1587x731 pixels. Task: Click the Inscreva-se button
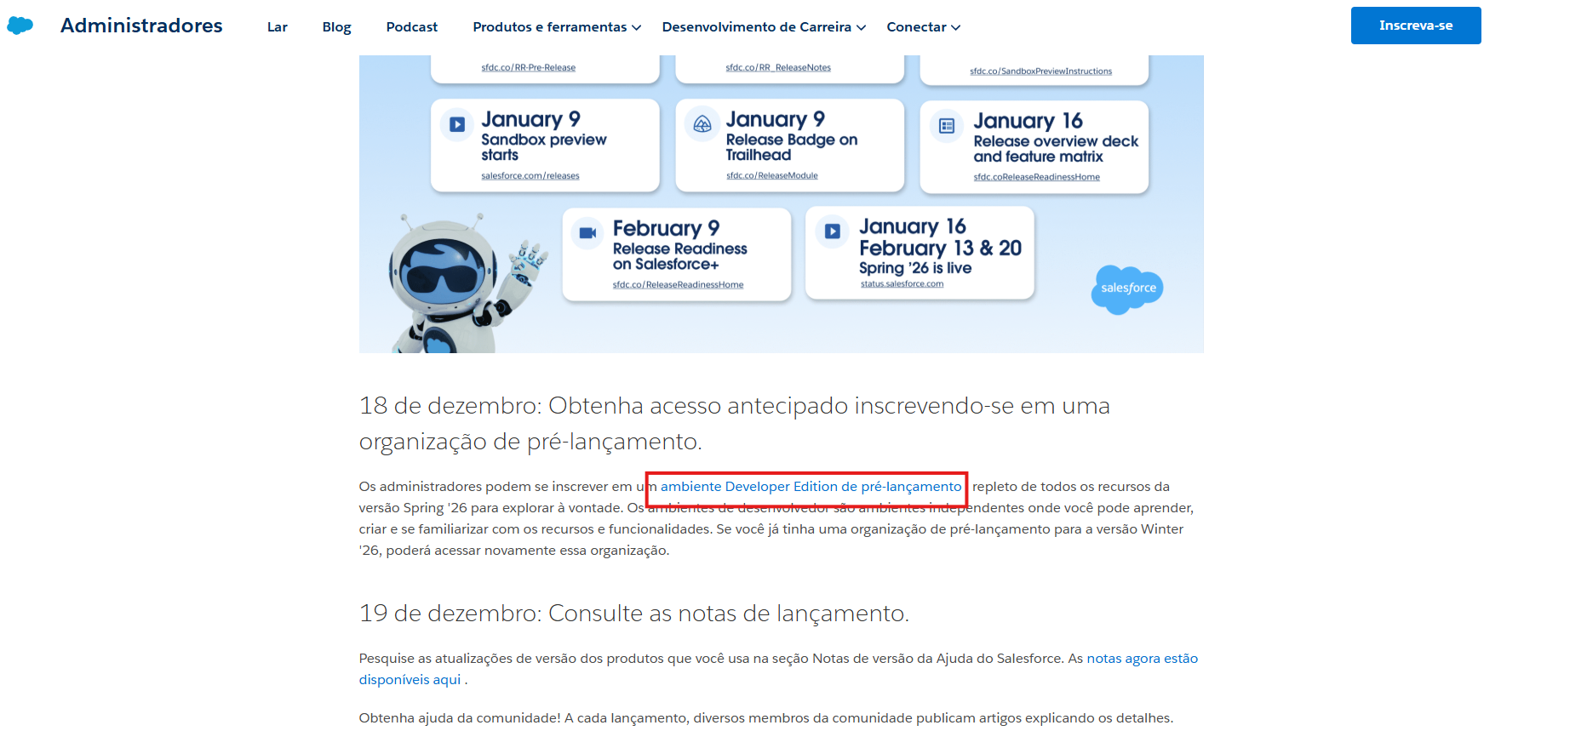(x=1416, y=26)
